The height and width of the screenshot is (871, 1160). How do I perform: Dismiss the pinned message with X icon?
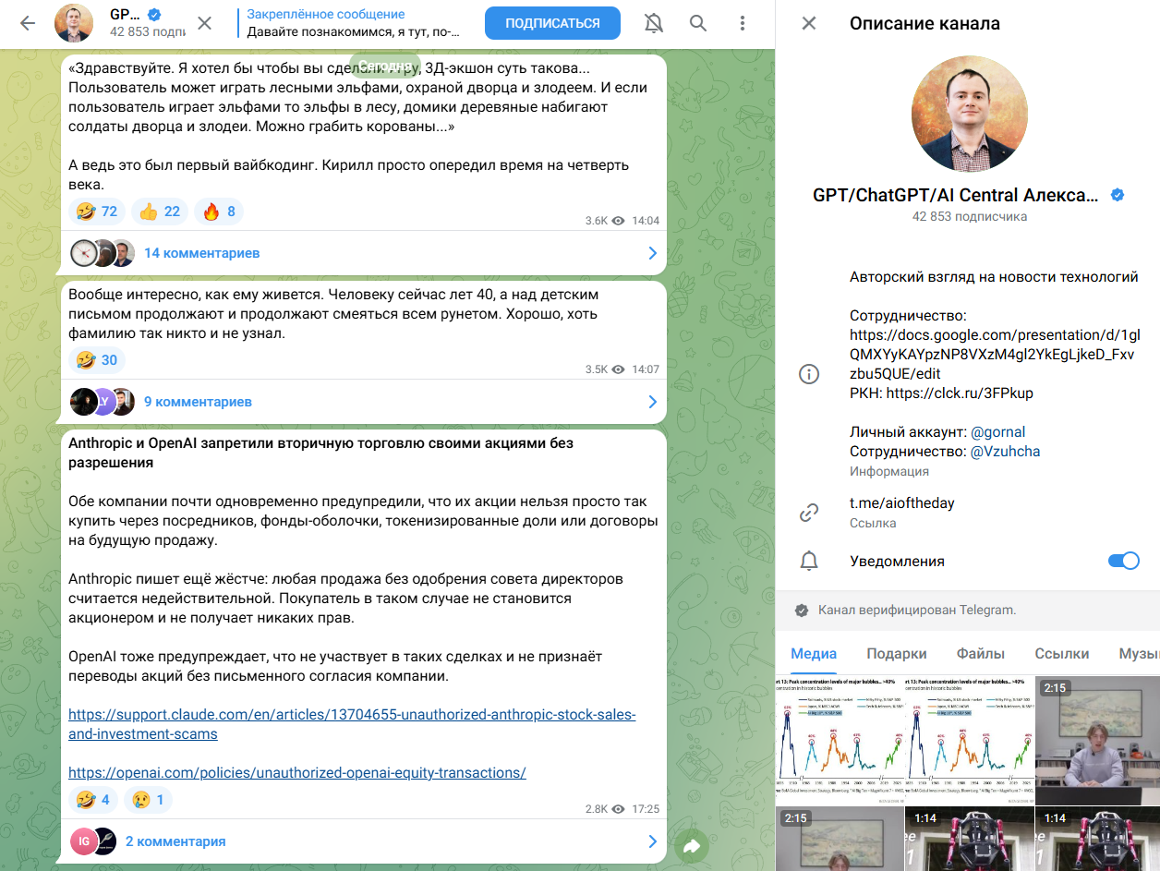click(x=205, y=23)
